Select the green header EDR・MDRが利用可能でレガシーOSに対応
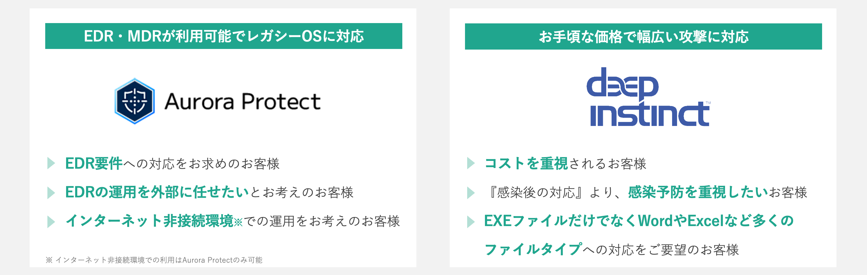867x275 pixels. 224,36
